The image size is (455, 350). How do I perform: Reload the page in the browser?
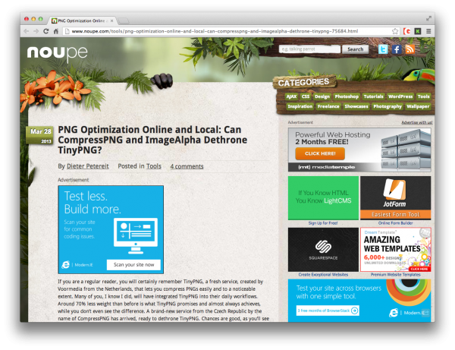click(45, 31)
